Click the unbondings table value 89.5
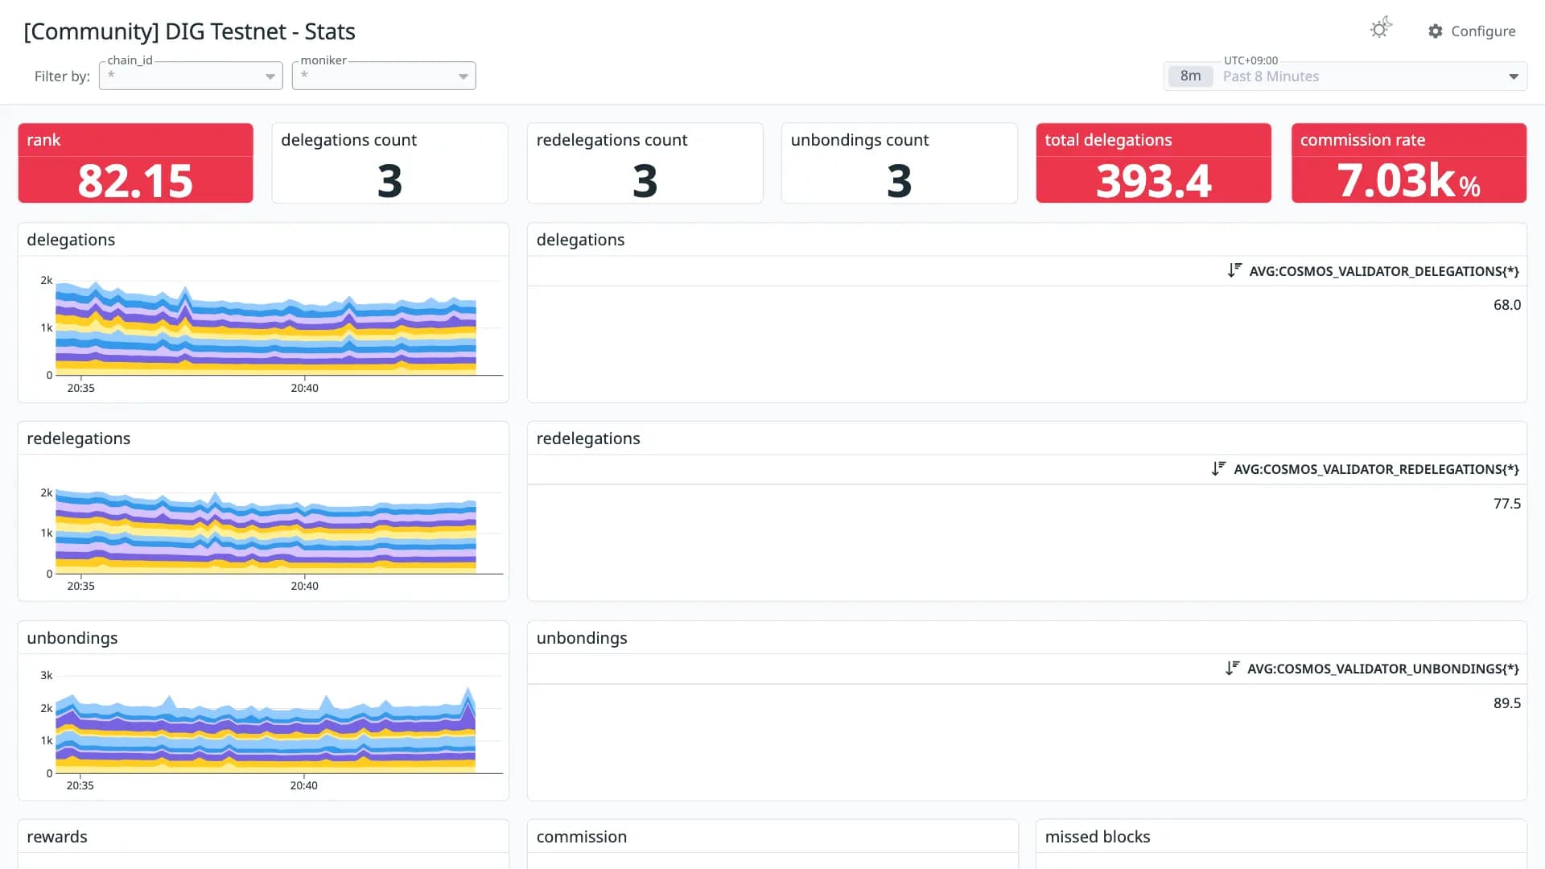The image size is (1545, 869). click(1507, 703)
